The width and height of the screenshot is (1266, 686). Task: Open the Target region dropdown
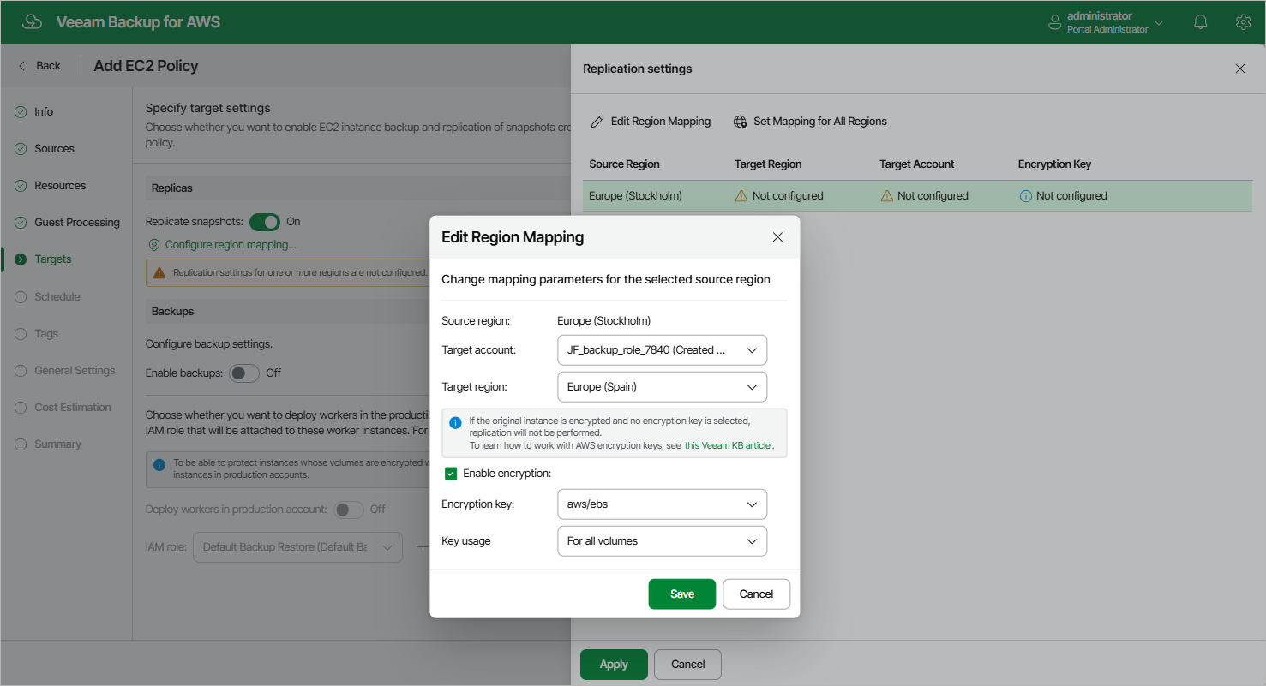[662, 387]
